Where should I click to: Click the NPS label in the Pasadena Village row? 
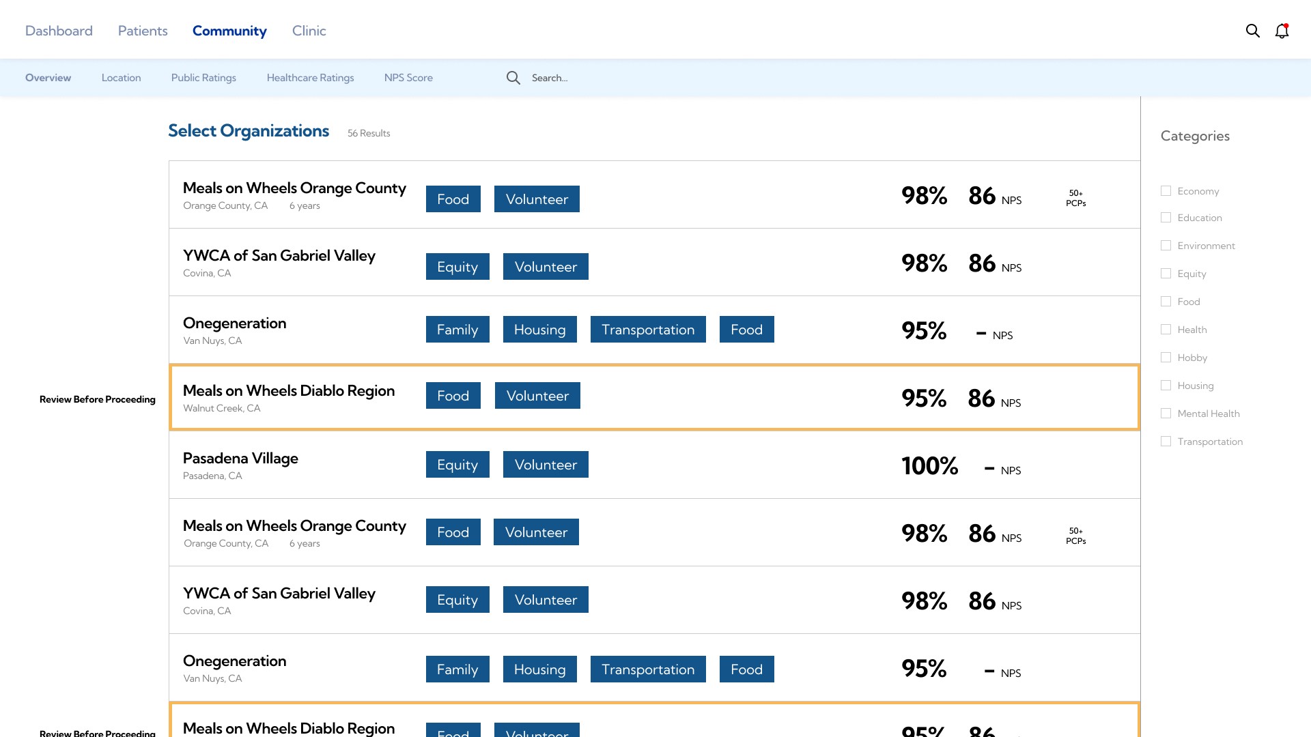pos(1011,471)
